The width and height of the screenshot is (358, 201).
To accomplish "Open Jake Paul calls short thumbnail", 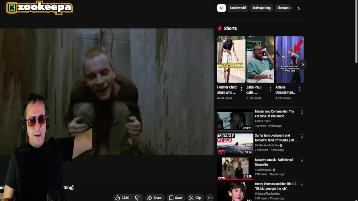I will coord(260,59).
